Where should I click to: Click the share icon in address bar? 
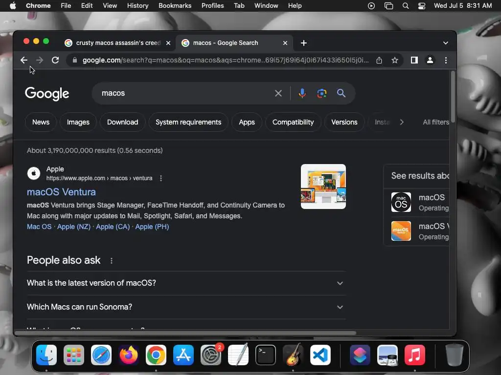(x=379, y=60)
